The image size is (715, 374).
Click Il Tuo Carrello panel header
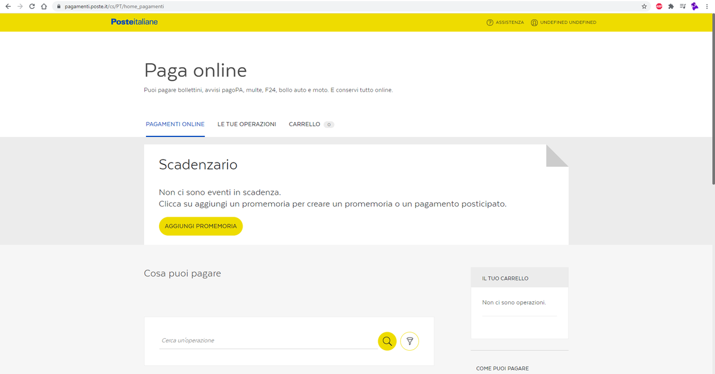520,278
